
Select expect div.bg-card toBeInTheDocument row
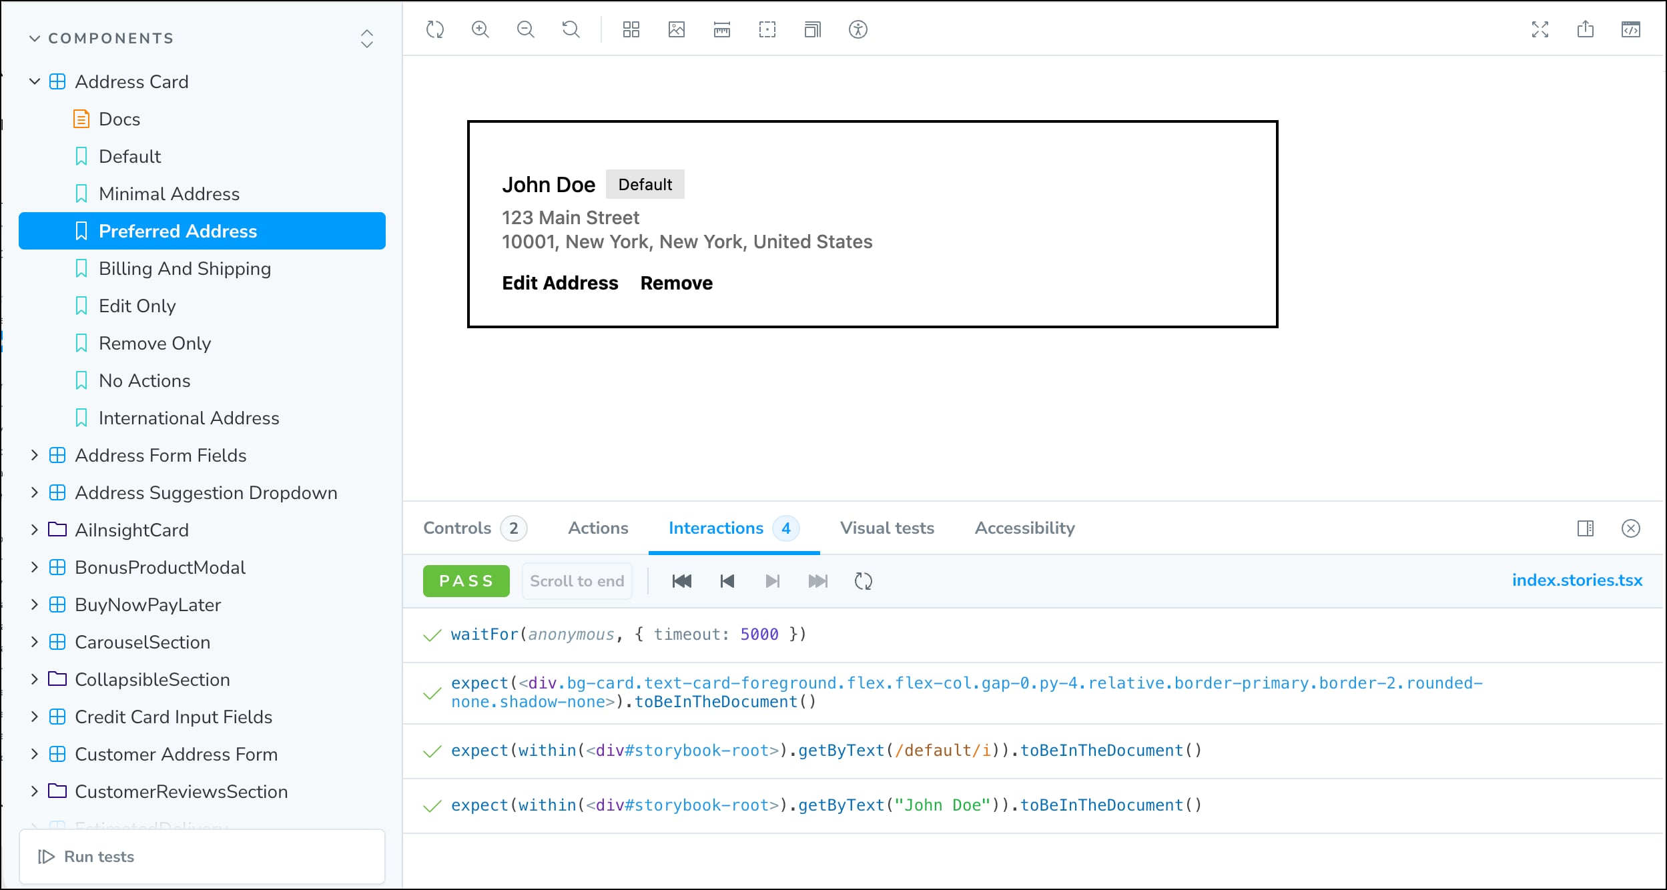coord(1032,693)
